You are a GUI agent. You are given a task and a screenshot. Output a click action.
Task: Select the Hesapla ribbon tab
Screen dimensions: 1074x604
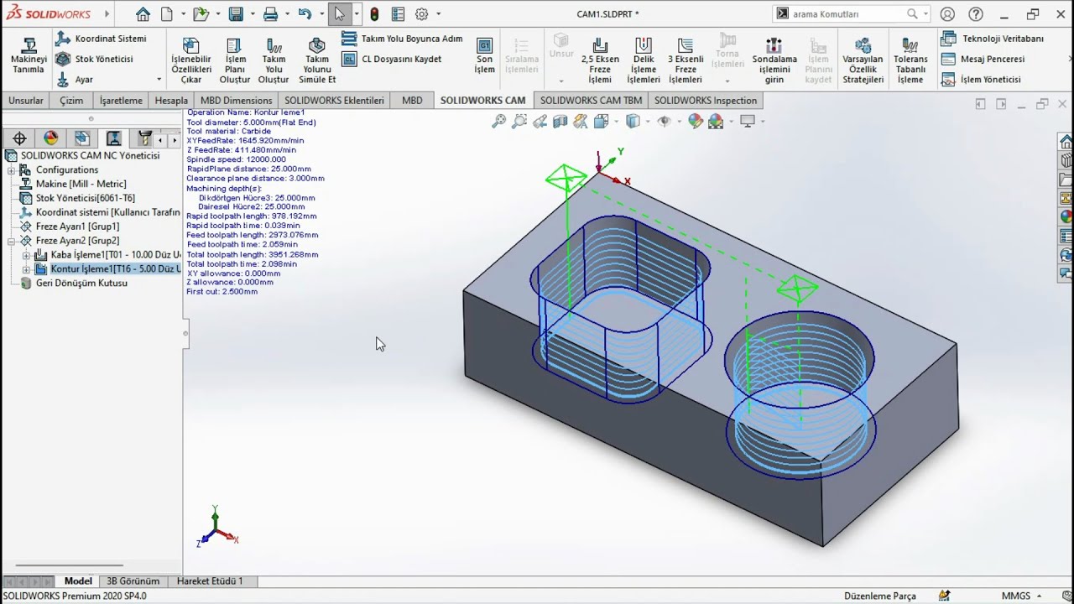[x=171, y=101]
